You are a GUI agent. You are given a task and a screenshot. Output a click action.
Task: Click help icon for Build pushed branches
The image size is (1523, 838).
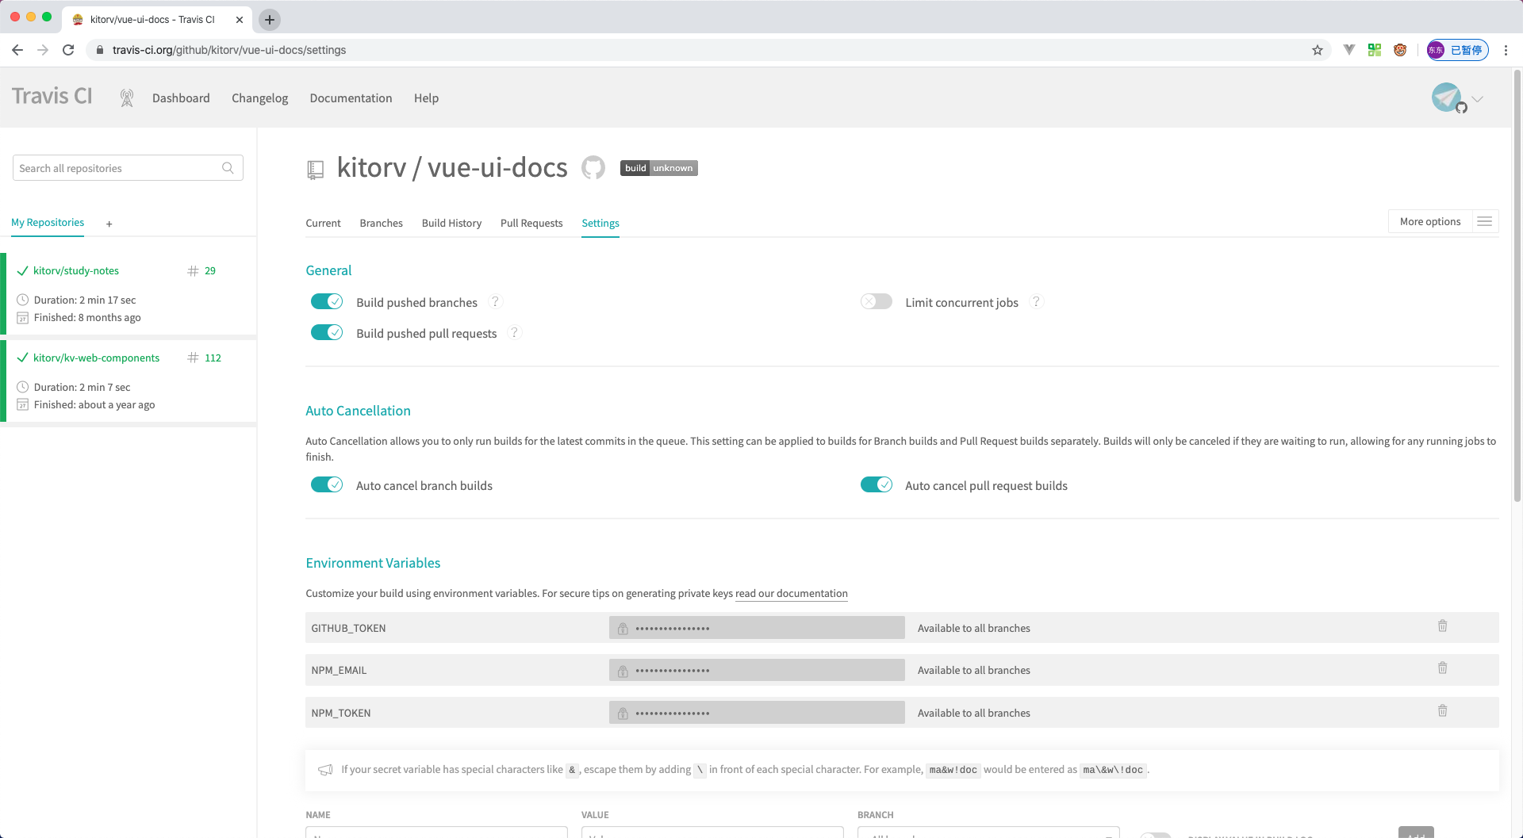pyautogui.click(x=495, y=302)
